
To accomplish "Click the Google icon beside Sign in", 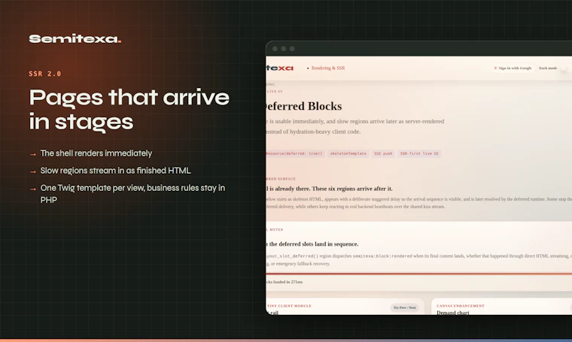I will click(495, 68).
